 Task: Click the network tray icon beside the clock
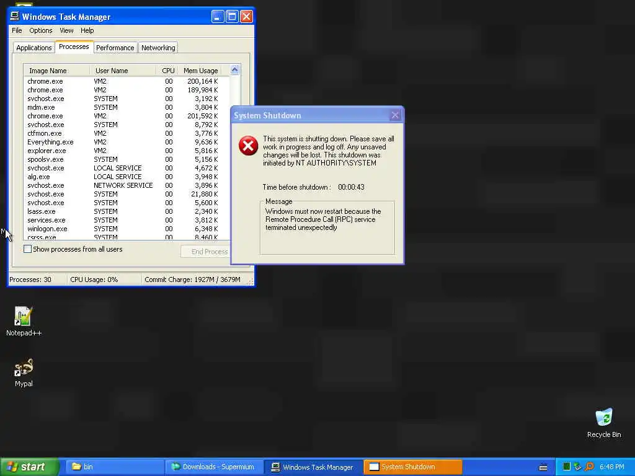577,467
